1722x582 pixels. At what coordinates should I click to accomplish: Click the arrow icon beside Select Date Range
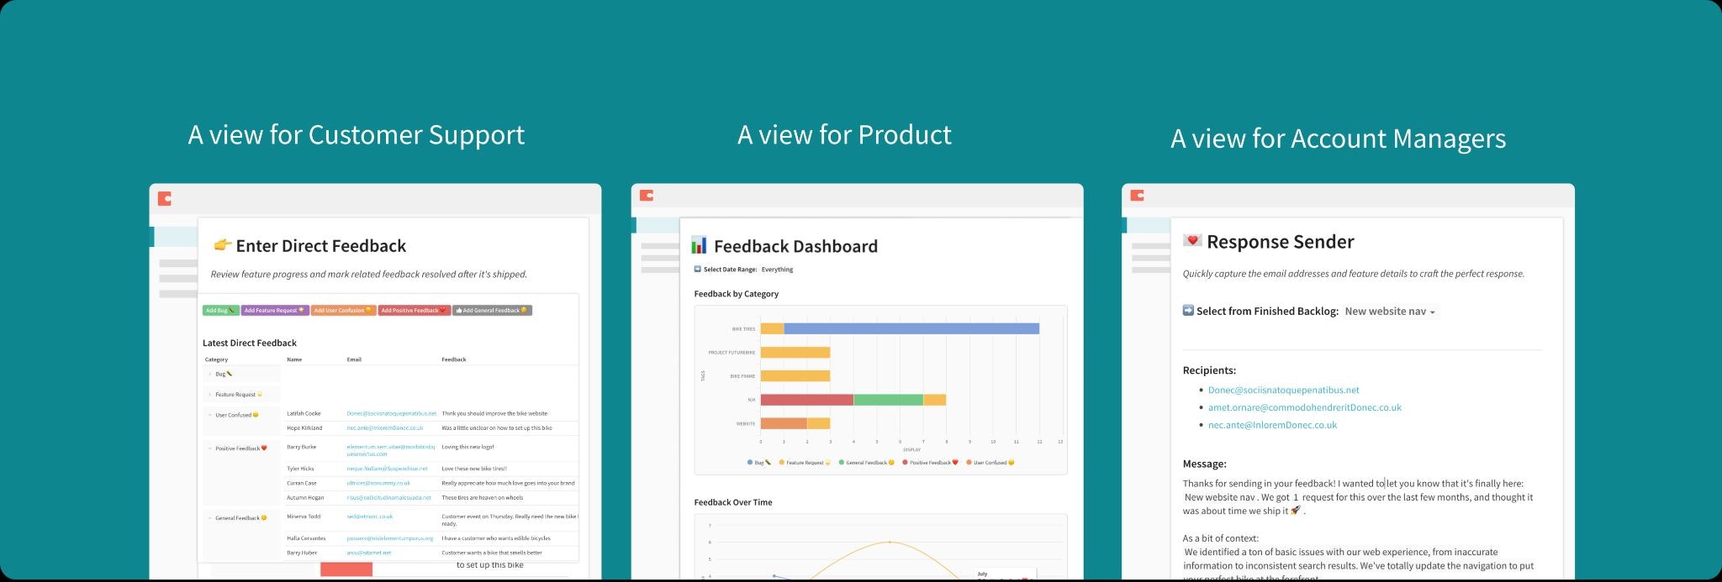point(697,270)
